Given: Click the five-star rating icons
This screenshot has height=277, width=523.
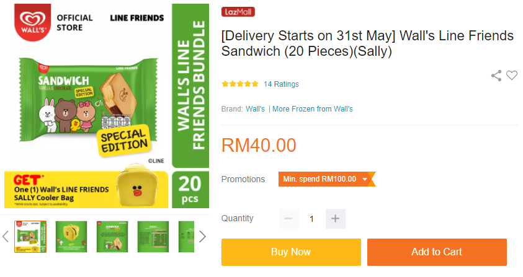Looking at the screenshot, I should click(x=240, y=84).
